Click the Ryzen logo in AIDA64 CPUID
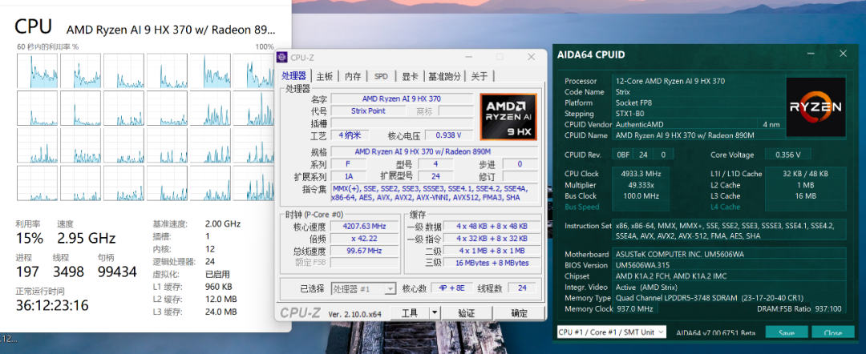Image resolution: width=866 pixels, height=354 pixels. coord(815,107)
